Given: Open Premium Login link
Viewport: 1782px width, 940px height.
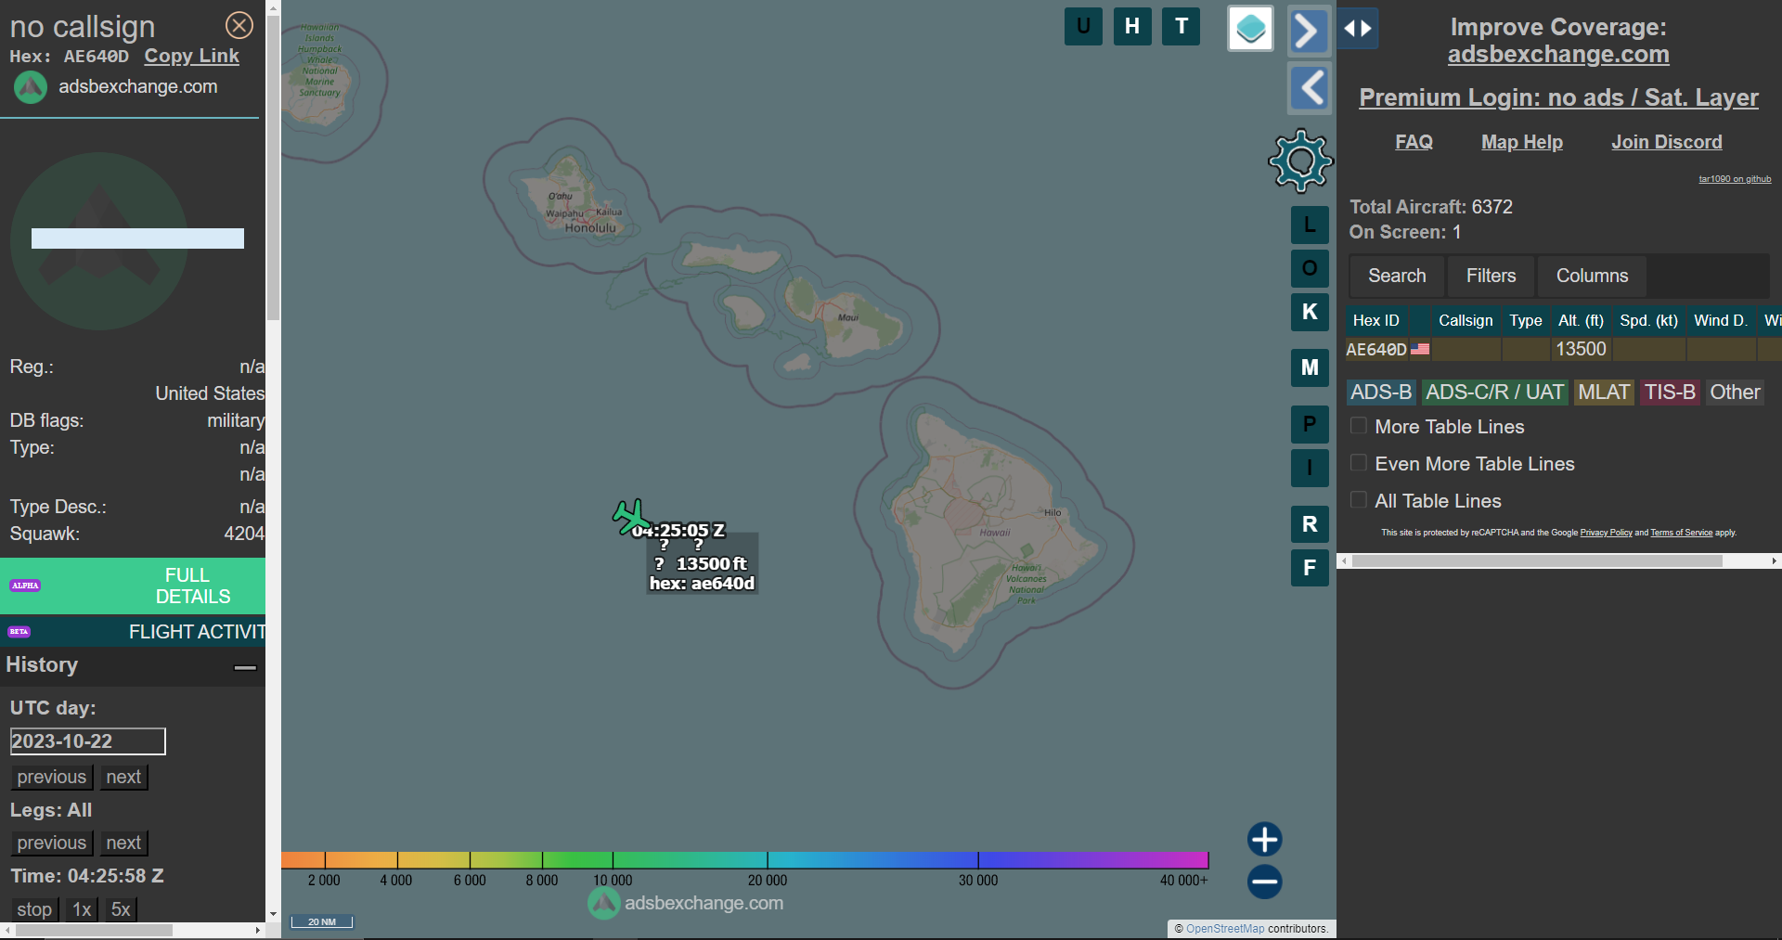Looking at the screenshot, I should coord(1558,97).
